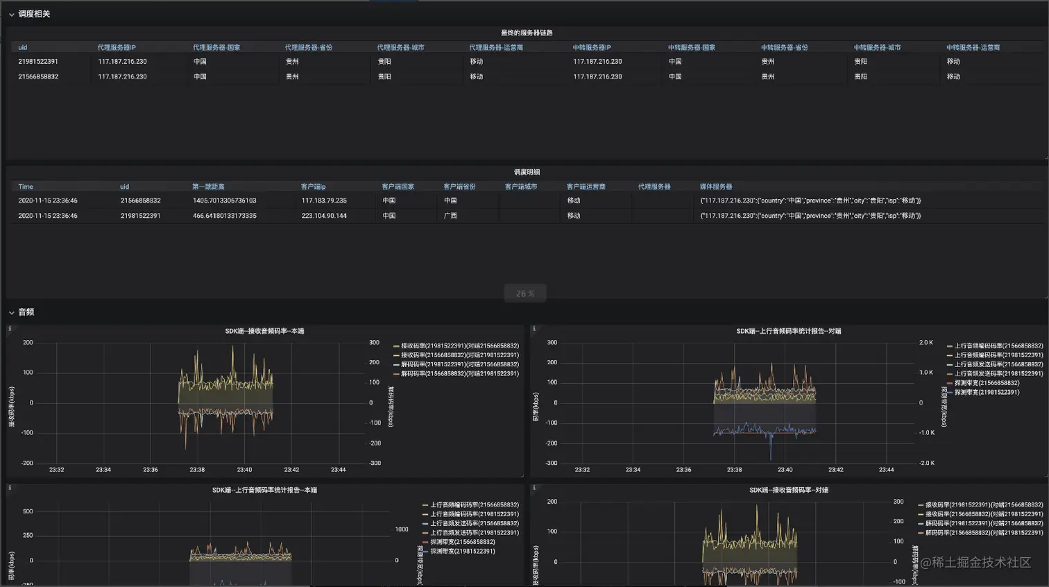
Task: Toggle 上行音频发送码率(21566858832) in 本端 uplink legend
Action: coord(475,523)
